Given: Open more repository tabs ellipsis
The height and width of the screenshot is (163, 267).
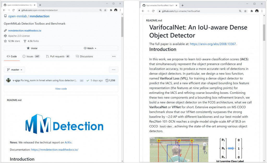Looking at the screenshot, I should (x=114, y=56).
